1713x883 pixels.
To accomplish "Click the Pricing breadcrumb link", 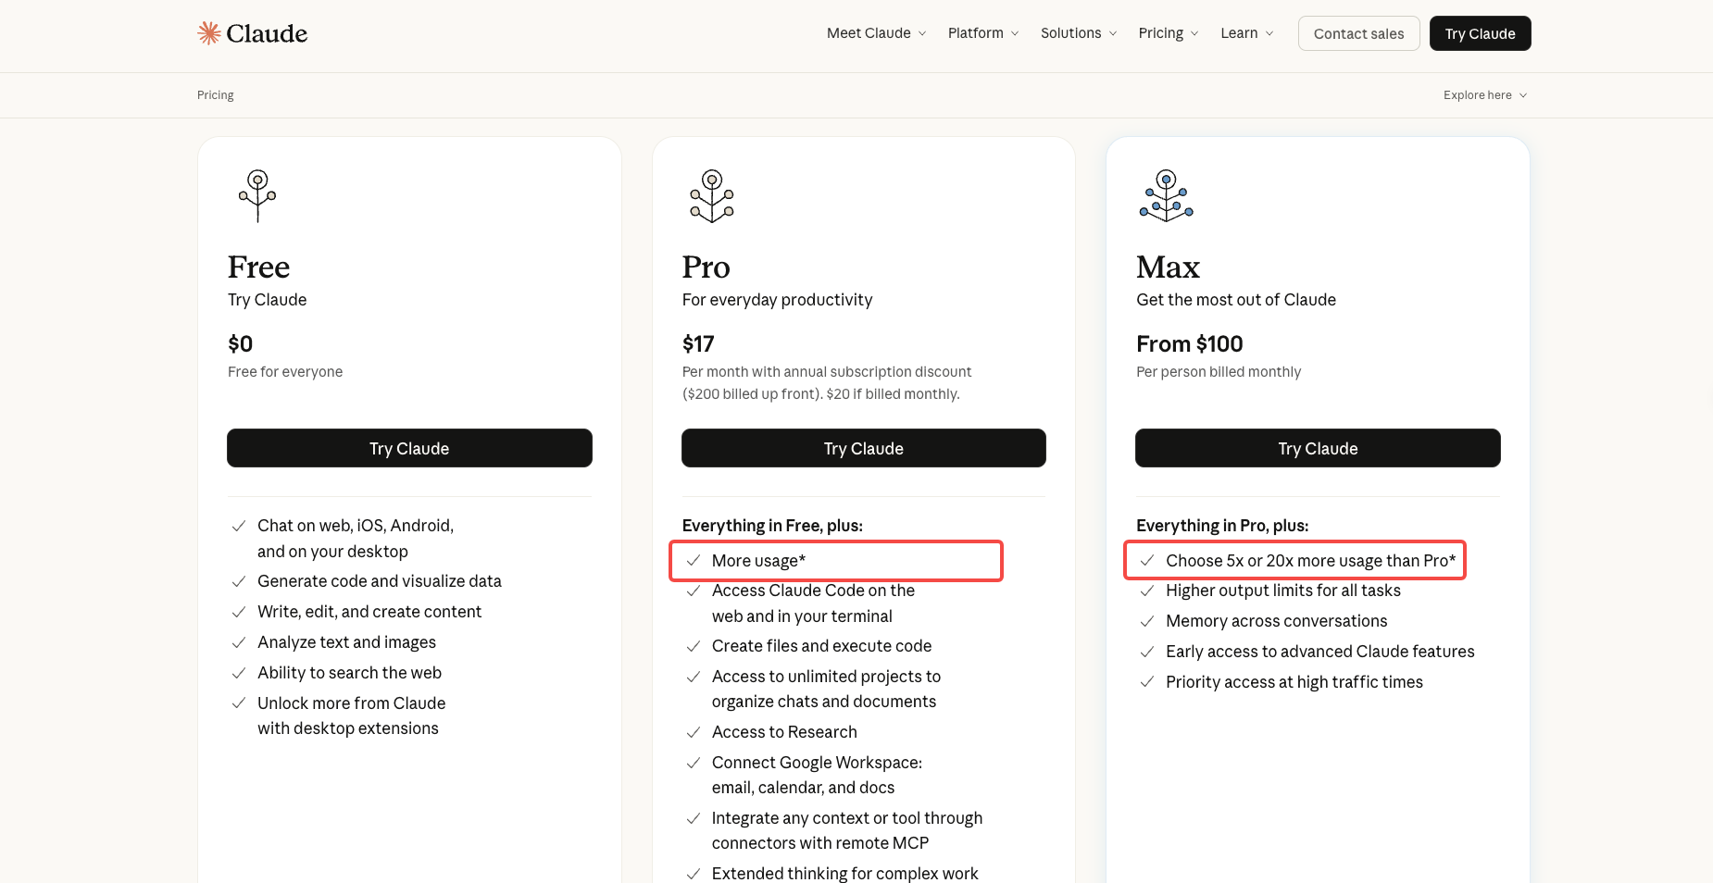I will [x=216, y=95].
